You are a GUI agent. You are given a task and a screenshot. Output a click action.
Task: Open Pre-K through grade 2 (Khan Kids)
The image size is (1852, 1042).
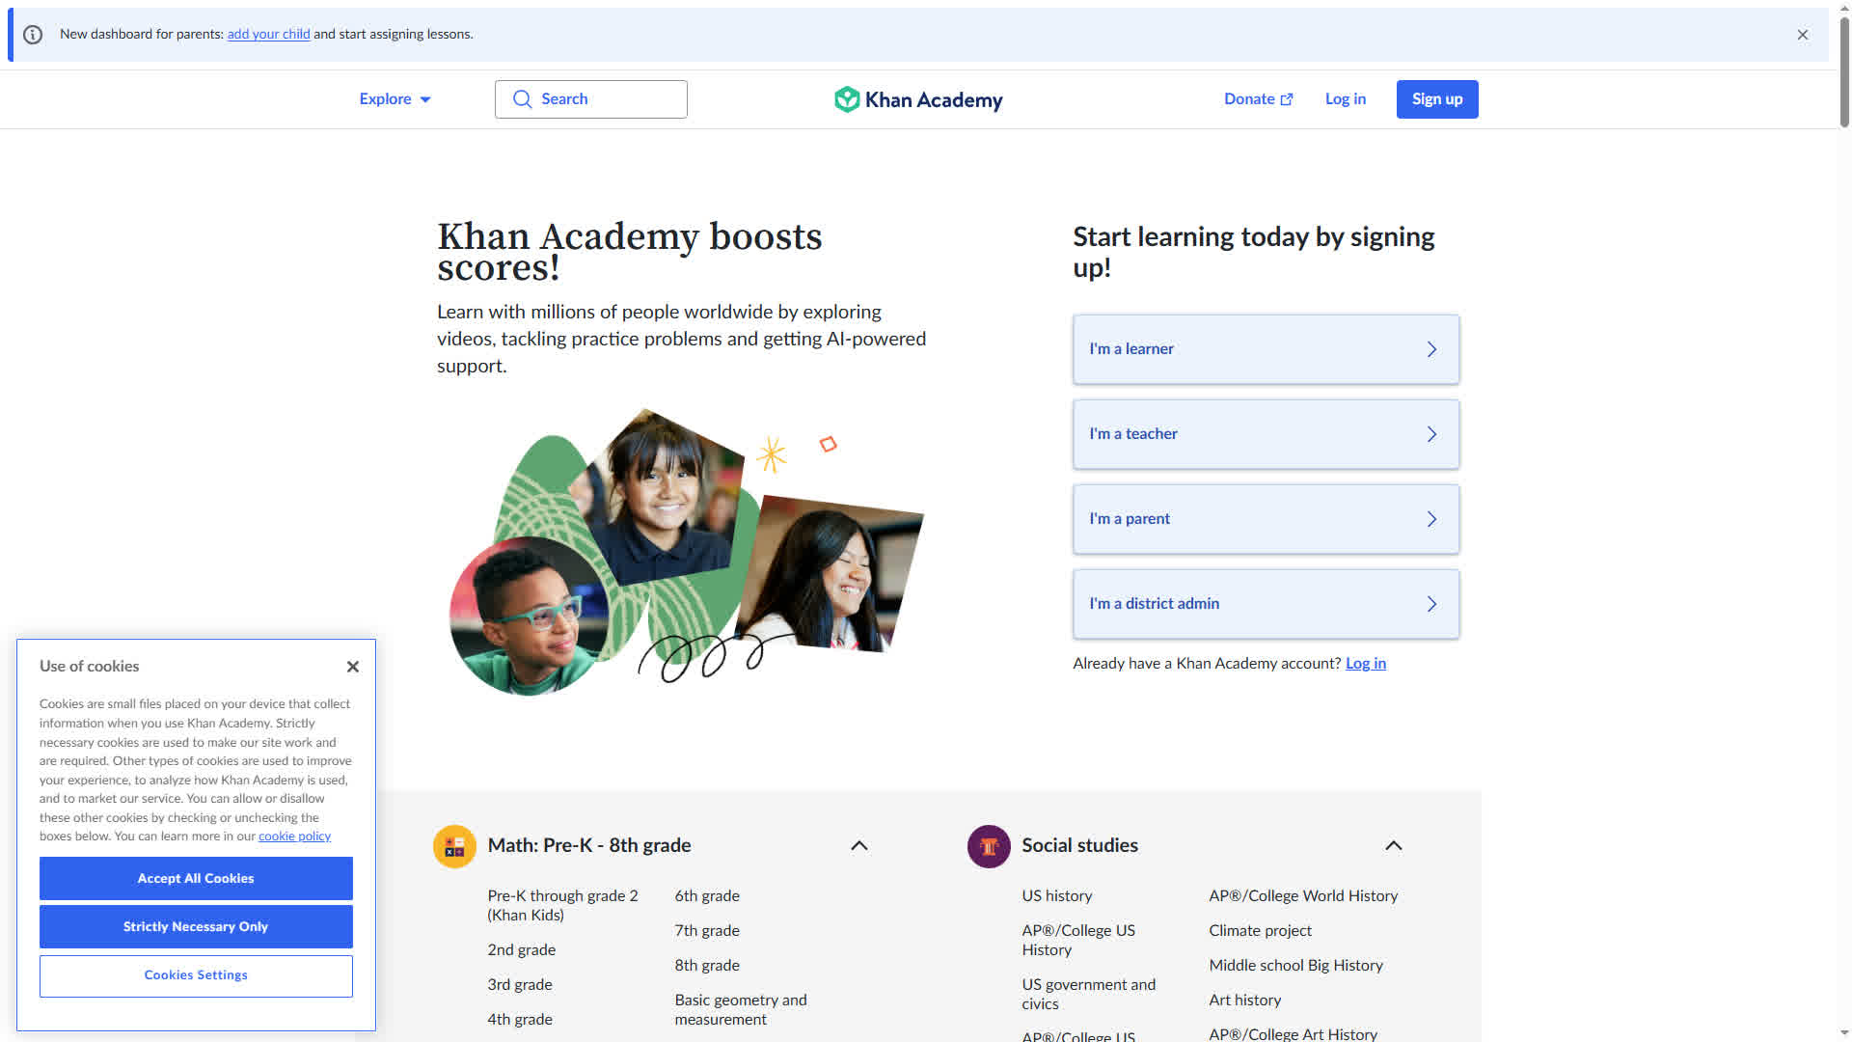point(563,906)
